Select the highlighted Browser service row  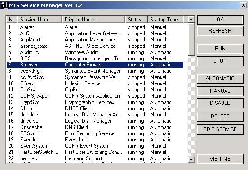click(x=95, y=65)
